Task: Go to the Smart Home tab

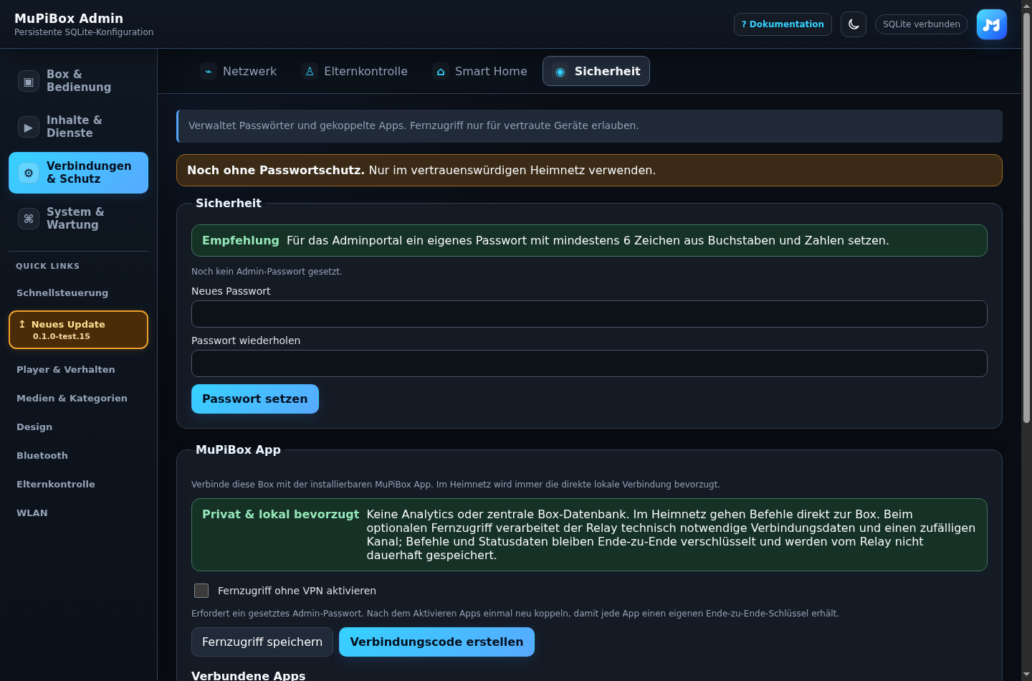Action: point(480,71)
